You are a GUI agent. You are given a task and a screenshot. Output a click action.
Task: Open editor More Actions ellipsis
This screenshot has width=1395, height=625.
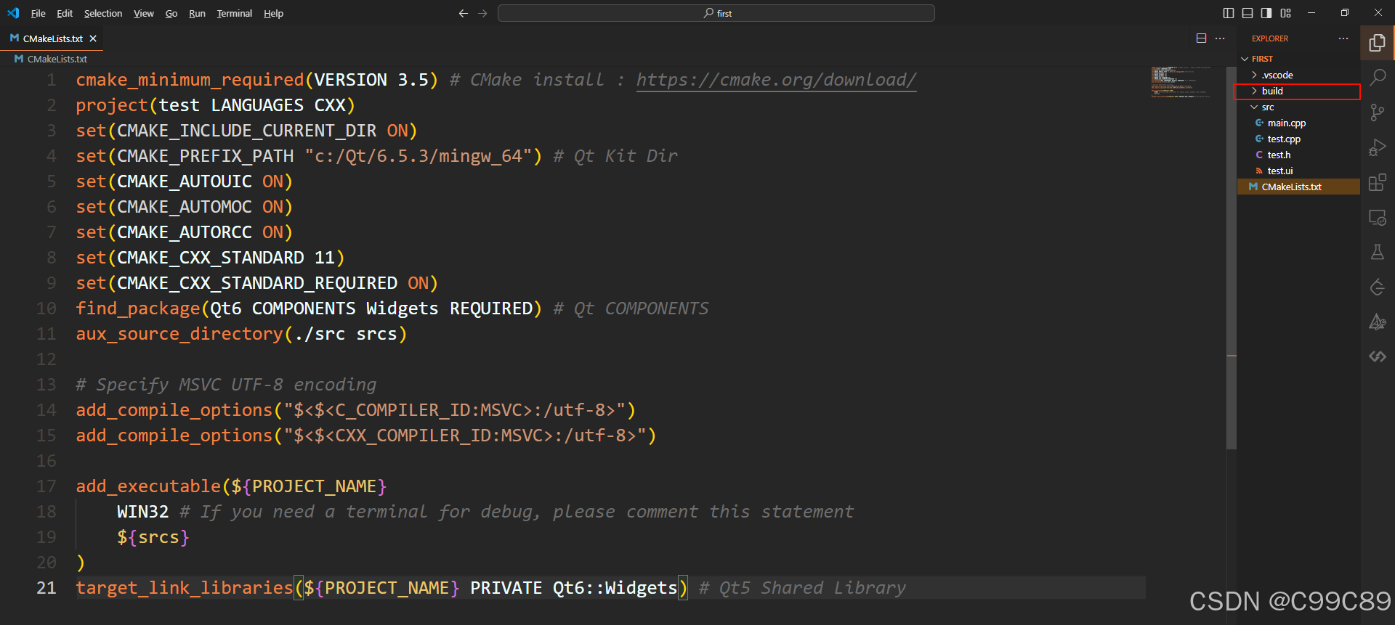[x=1220, y=38]
